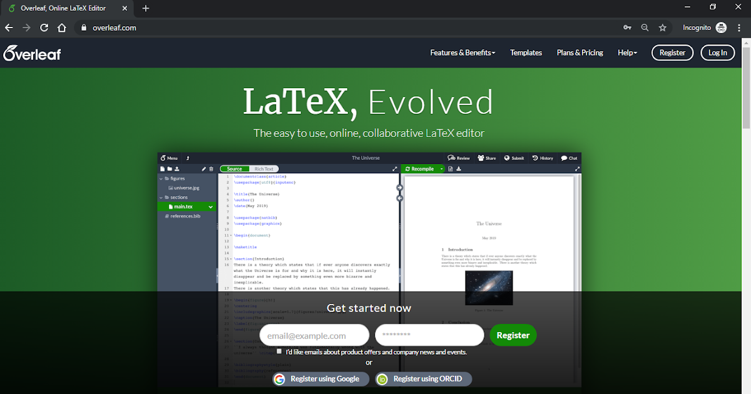
Task: Upload a file using the upload icon
Action: point(176,169)
